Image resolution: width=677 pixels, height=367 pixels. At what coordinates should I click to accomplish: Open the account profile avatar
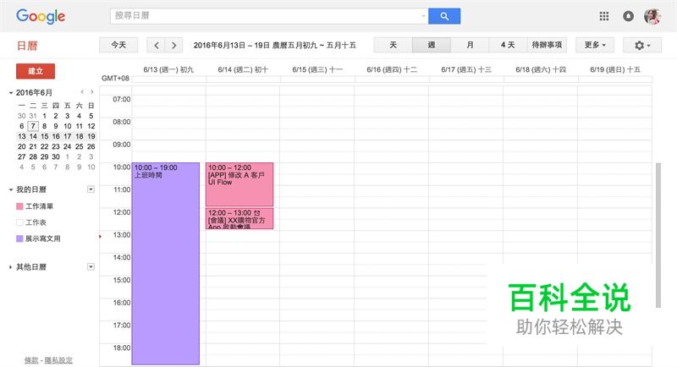pyautogui.click(x=652, y=16)
